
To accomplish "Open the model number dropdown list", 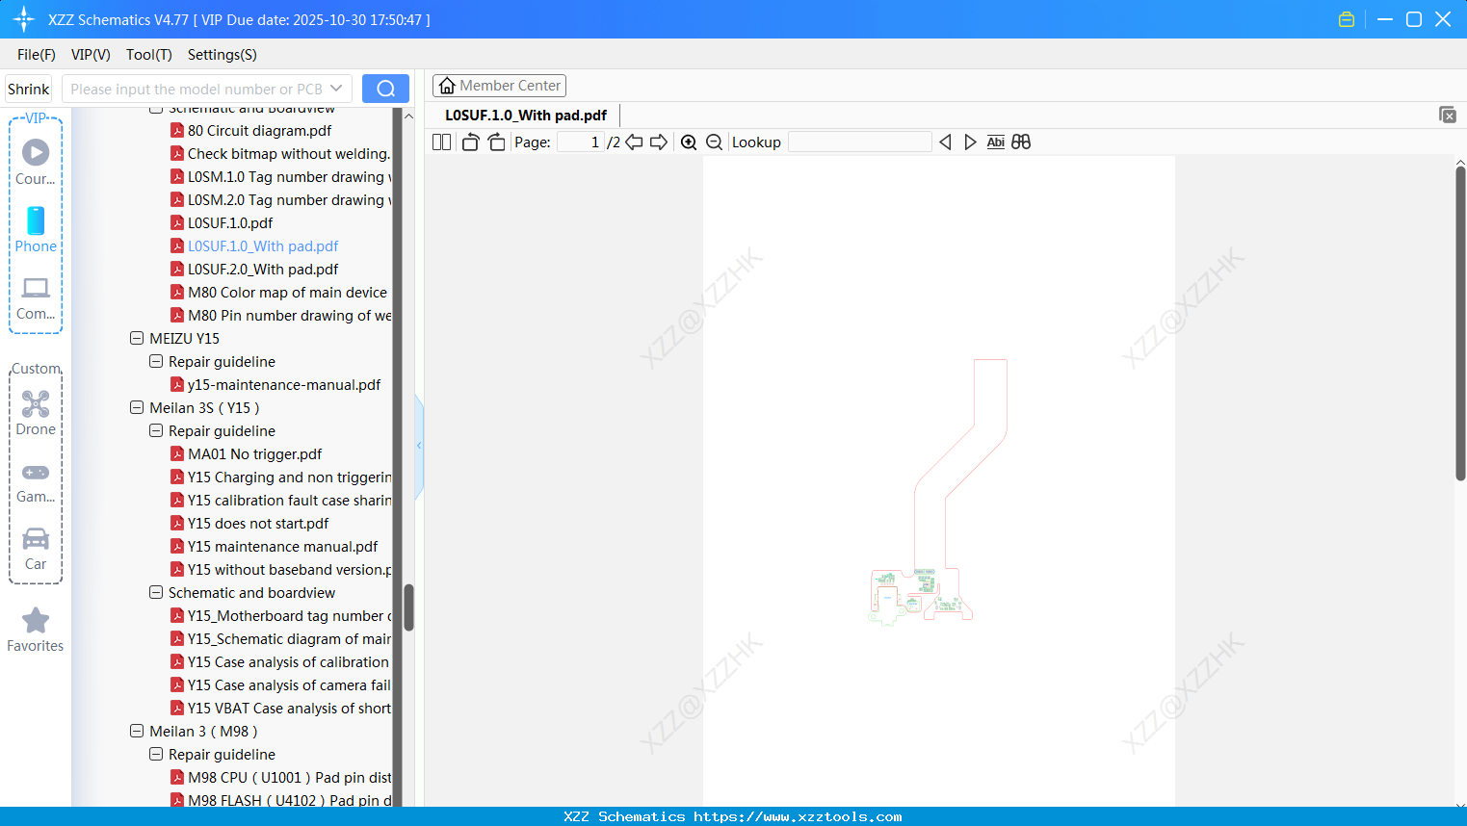I will [336, 88].
